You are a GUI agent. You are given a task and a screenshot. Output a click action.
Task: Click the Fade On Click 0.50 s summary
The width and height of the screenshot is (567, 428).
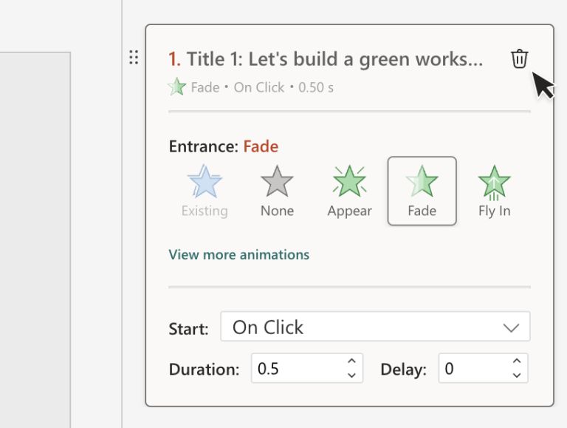262,87
